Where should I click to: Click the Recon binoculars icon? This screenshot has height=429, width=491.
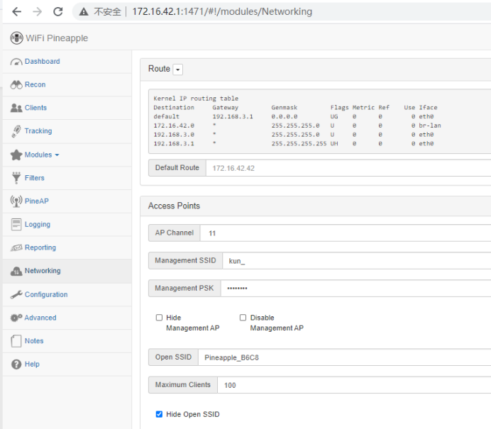(x=17, y=85)
